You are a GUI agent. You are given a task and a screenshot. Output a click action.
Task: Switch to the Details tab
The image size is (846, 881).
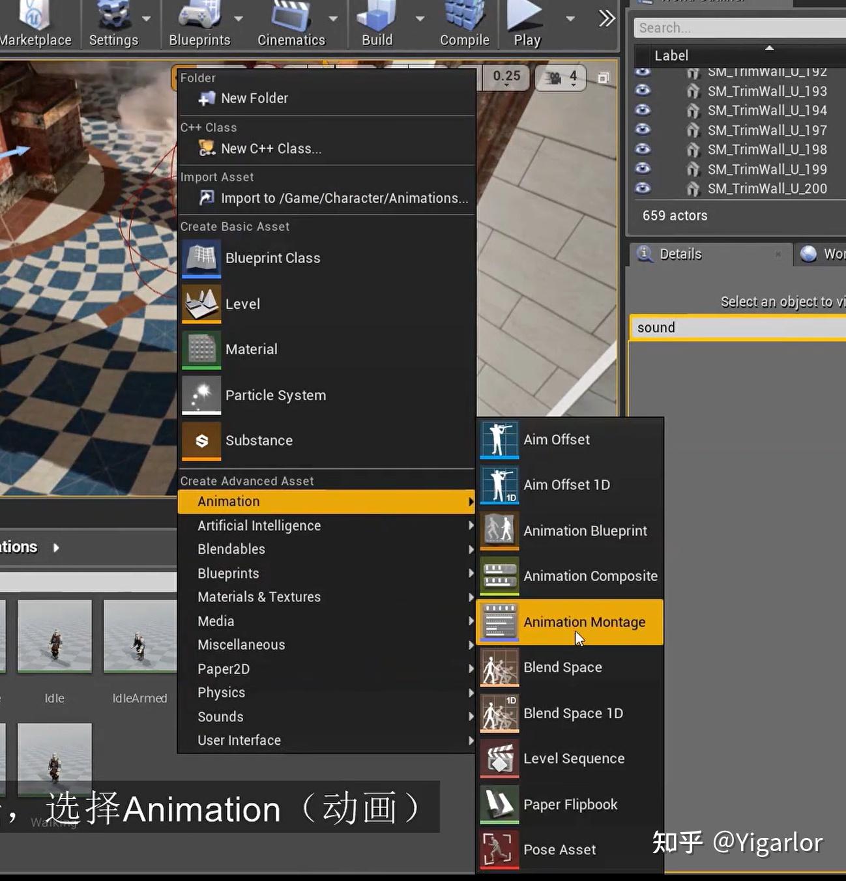point(710,254)
